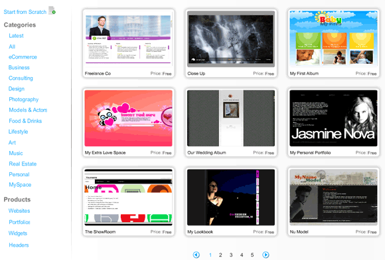Choose My Extra Love Space template
Image resolution: width=385 pixels, height=260 pixels.
pyautogui.click(x=128, y=118)
